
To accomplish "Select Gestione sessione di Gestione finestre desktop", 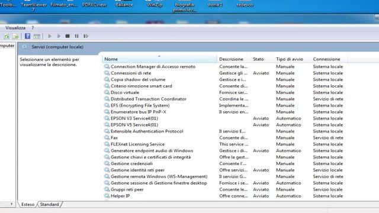I will (x=159, y=183).
